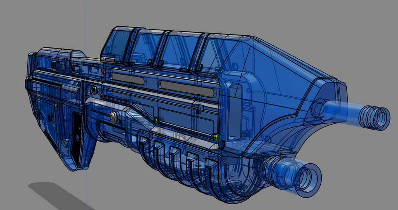Select the black textured pistol grip panel
This screenshot has height=210, width=398.
click(x=77, y=138)
